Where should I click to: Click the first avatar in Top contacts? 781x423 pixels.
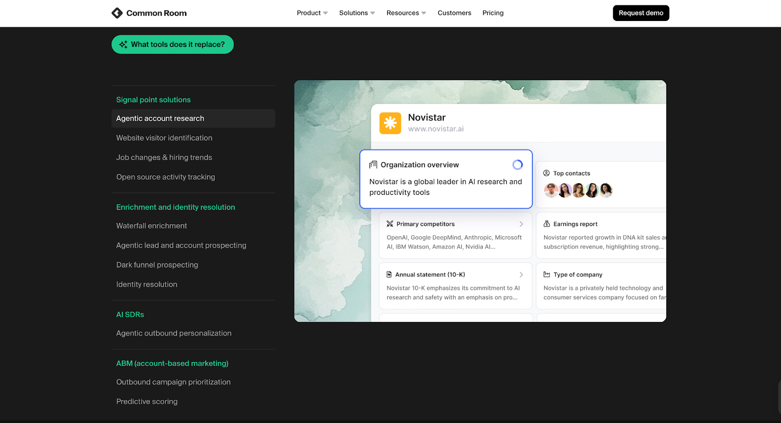(551, 190)
